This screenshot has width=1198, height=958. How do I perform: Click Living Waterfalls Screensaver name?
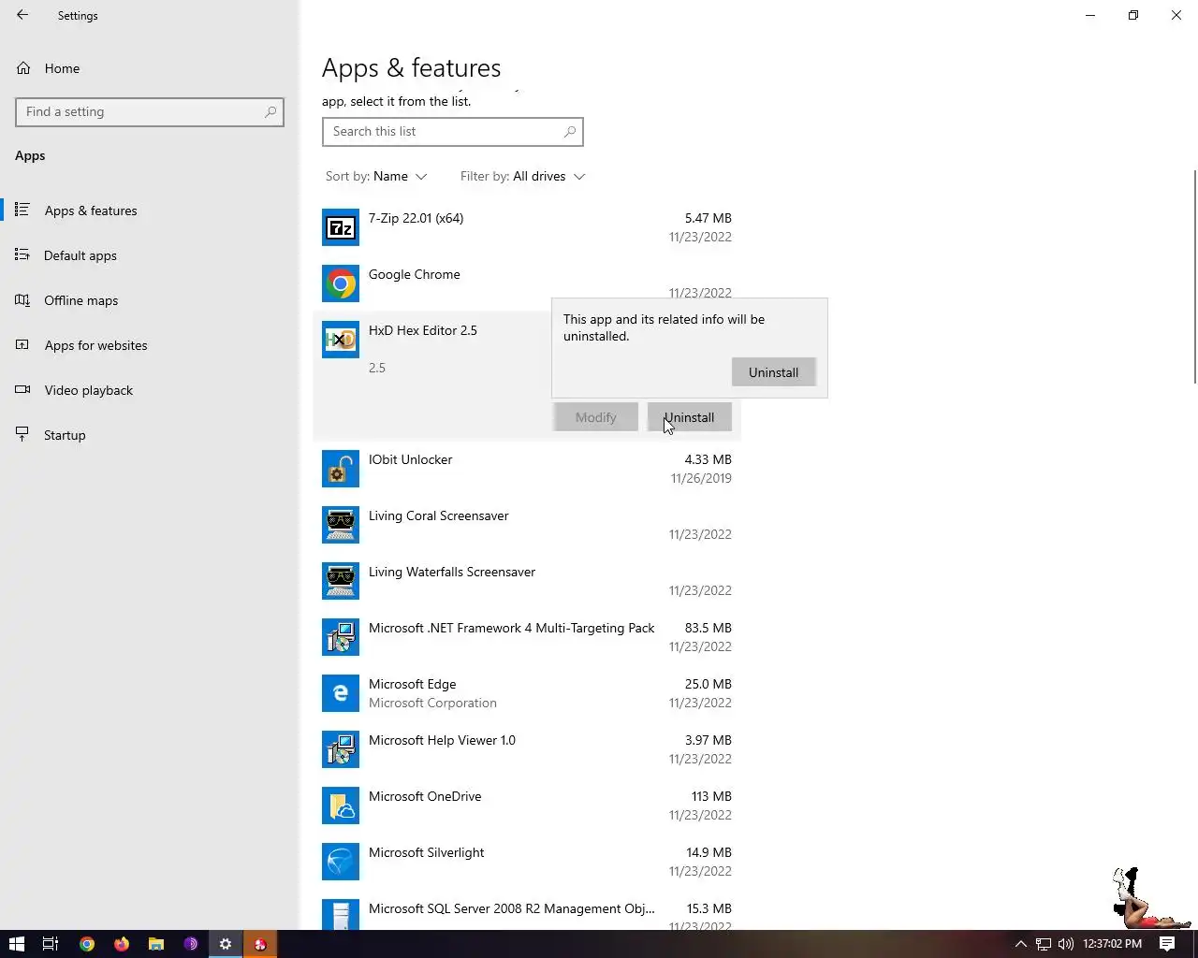click(452, 572)
